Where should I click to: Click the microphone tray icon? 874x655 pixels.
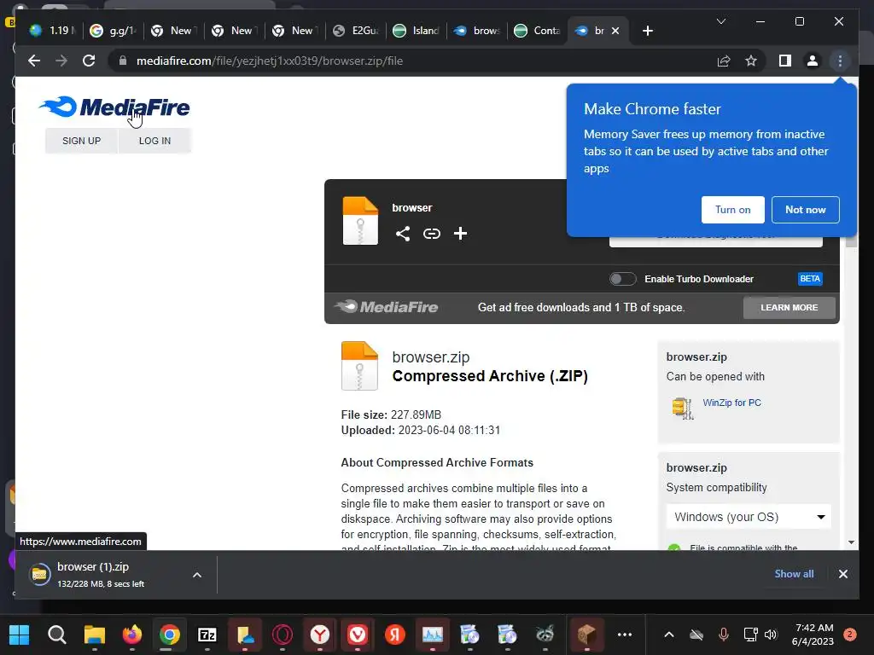pyautogui.click(x=723, y=635)
